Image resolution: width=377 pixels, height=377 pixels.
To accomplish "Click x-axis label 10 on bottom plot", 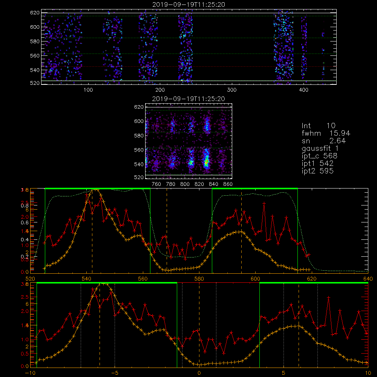I will (368, 373).
